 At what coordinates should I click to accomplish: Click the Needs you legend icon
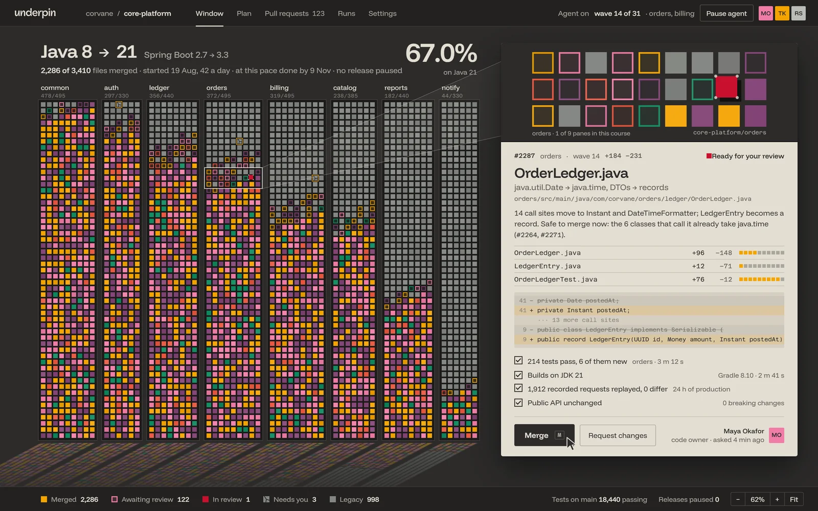(266, 499)
